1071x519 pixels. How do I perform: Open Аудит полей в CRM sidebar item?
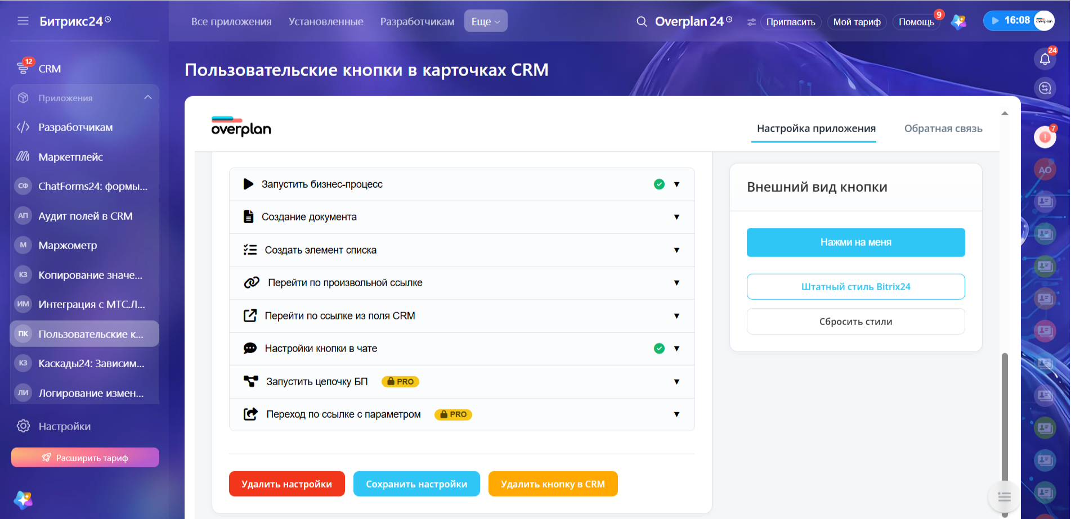tap(85, 216)
